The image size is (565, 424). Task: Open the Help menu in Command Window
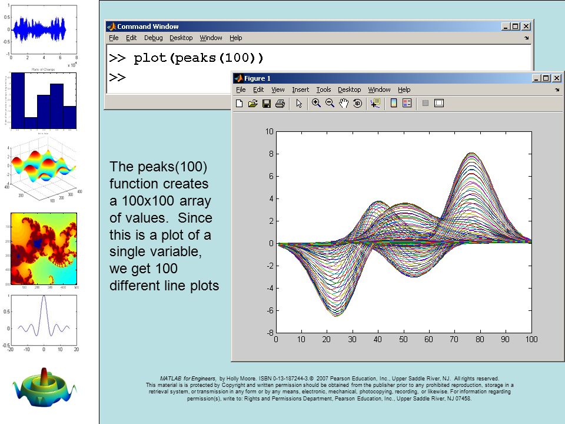point(235,38)
